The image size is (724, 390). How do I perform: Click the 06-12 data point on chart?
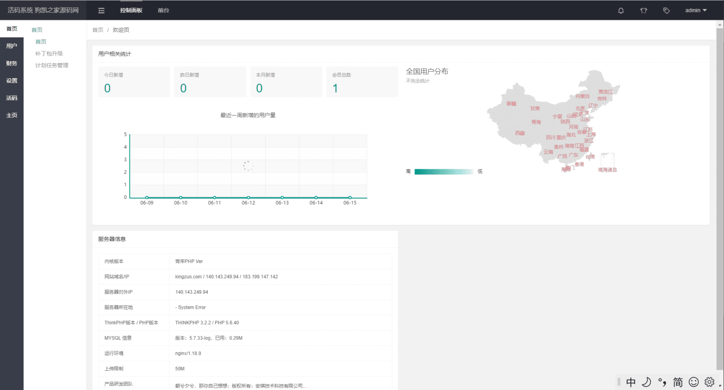pos(248,198)
